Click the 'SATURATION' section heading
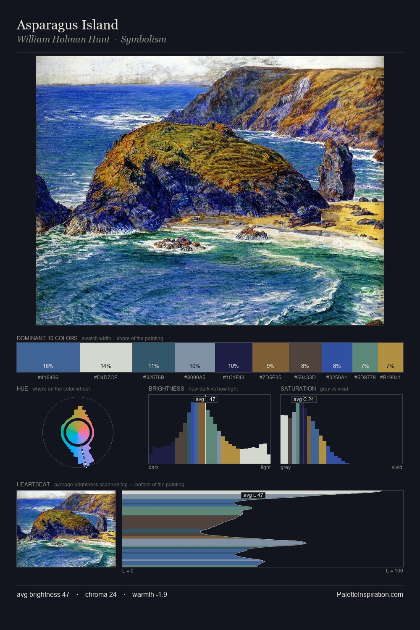420x630 pixels. (298, 388)
